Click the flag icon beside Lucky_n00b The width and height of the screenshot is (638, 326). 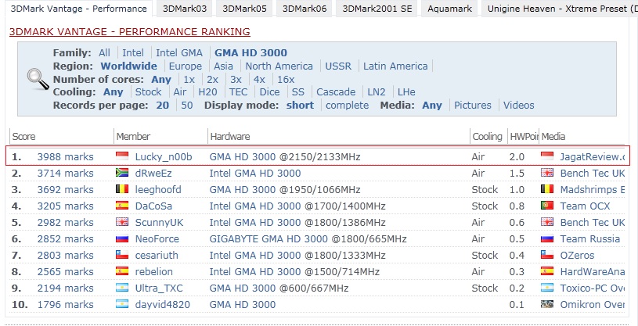click(122, 157)
